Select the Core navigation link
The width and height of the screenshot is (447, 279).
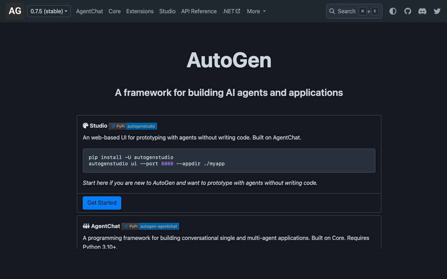pyautogui.click(x=115, y=11)
